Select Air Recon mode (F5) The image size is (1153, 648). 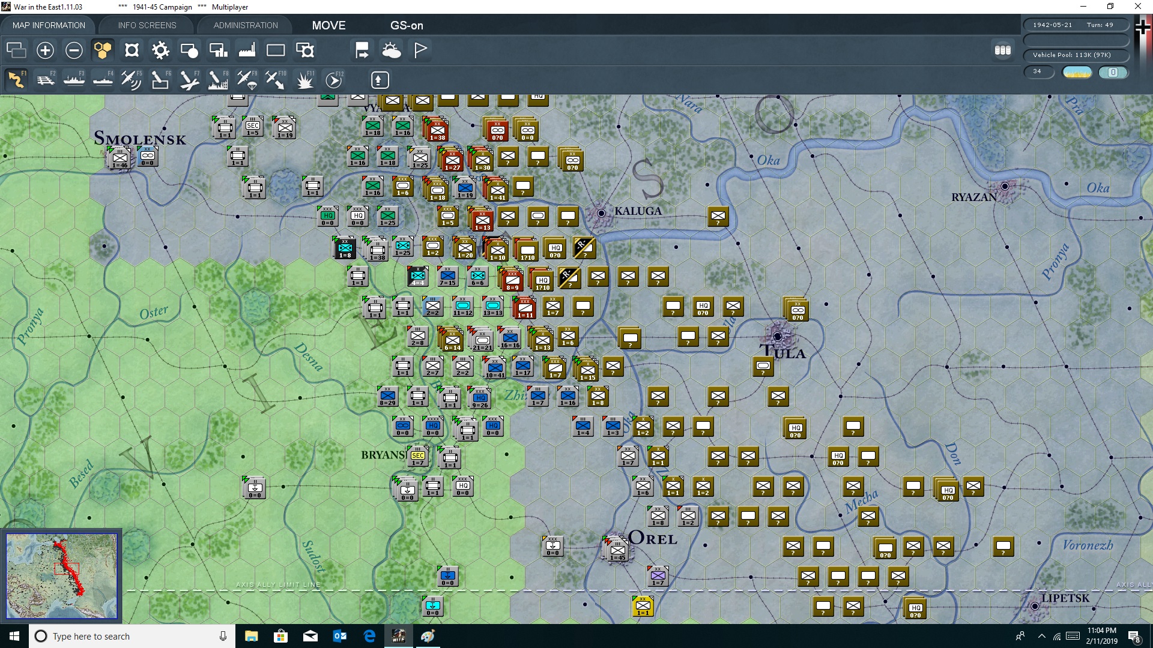pos(132,80)
